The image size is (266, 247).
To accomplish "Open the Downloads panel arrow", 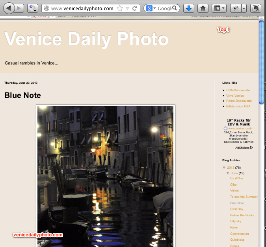I will pos(189,8).
